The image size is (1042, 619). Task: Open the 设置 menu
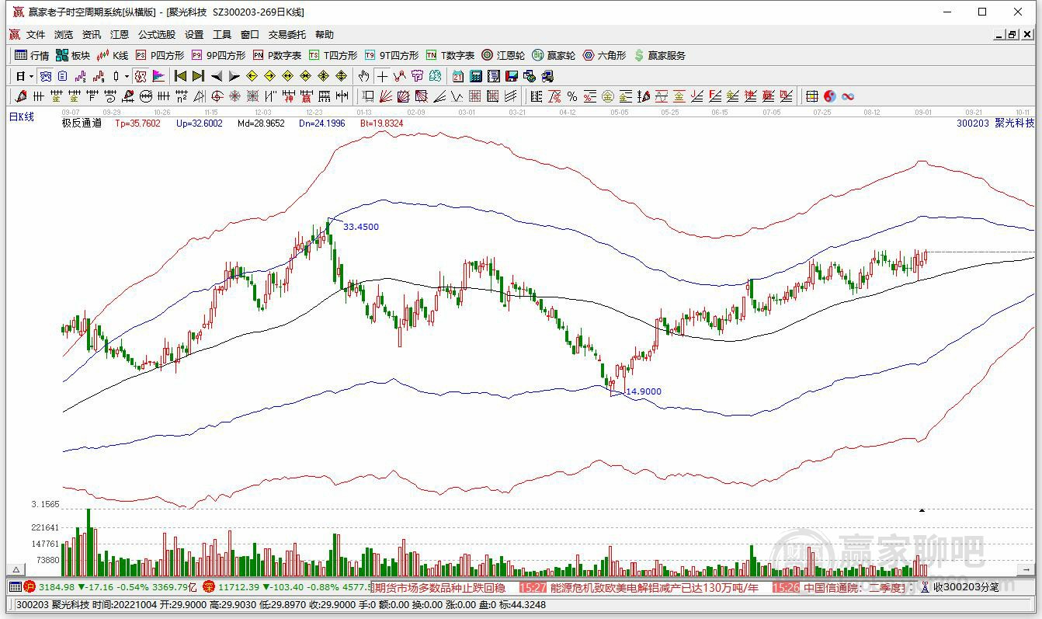194,35
